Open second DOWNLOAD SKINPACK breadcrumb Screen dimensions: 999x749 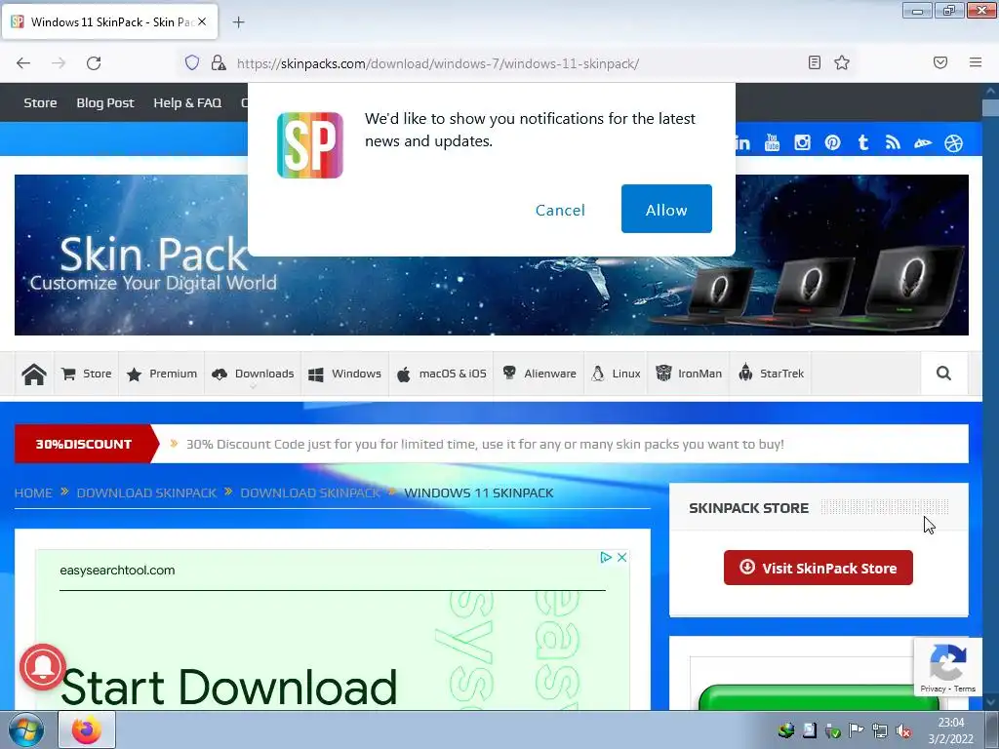(x=310, y=493)
